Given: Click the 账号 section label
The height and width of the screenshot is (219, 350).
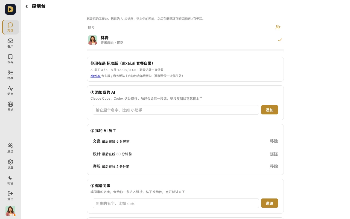Looking at the screenshot, I should (91, 27).
